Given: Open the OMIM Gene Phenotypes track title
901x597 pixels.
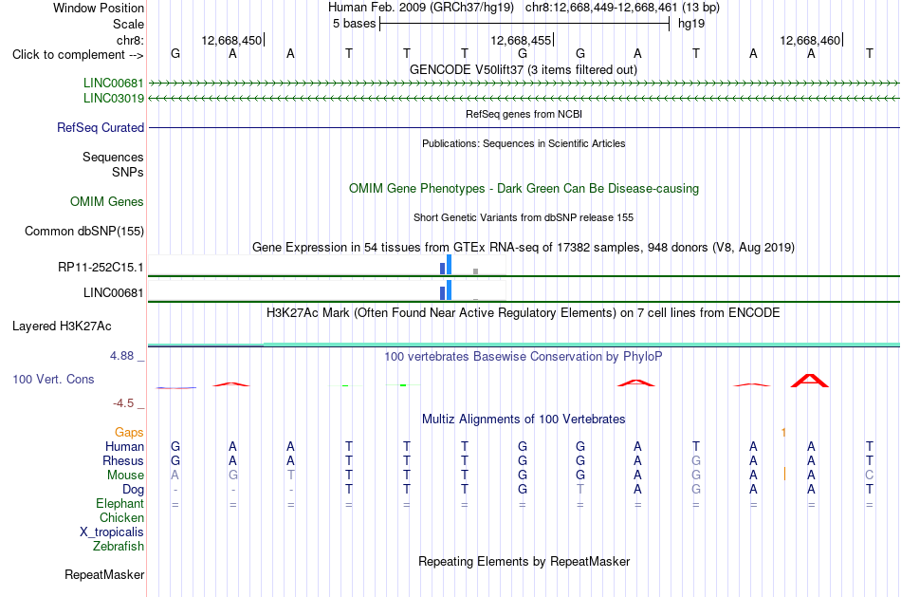Looking at the screenshot, I should [x=524, y=189].
